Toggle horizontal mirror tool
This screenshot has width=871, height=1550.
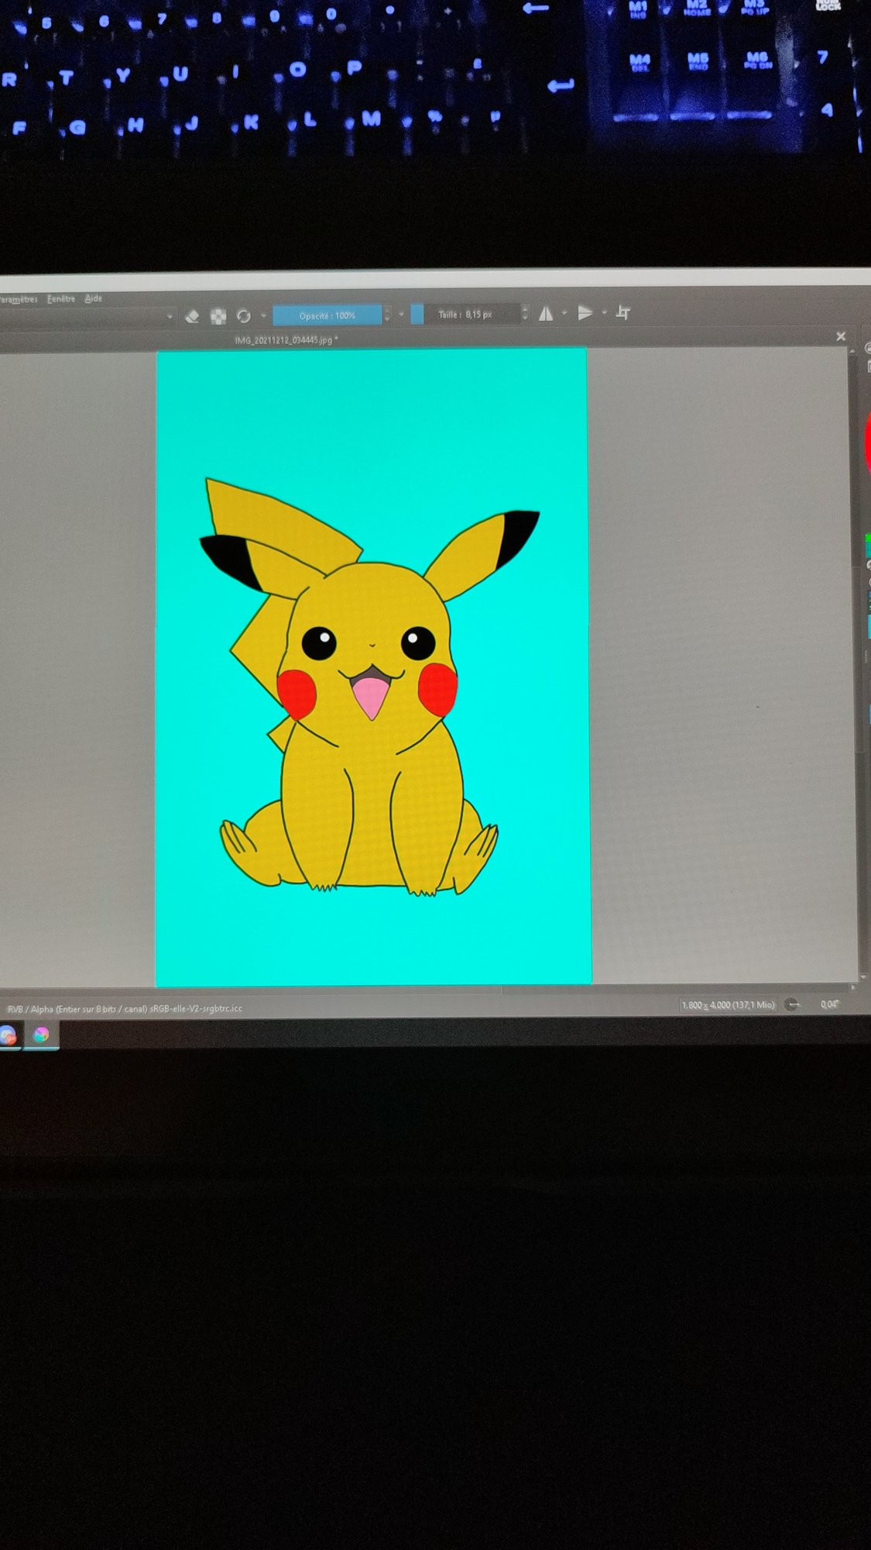(546, 313)
